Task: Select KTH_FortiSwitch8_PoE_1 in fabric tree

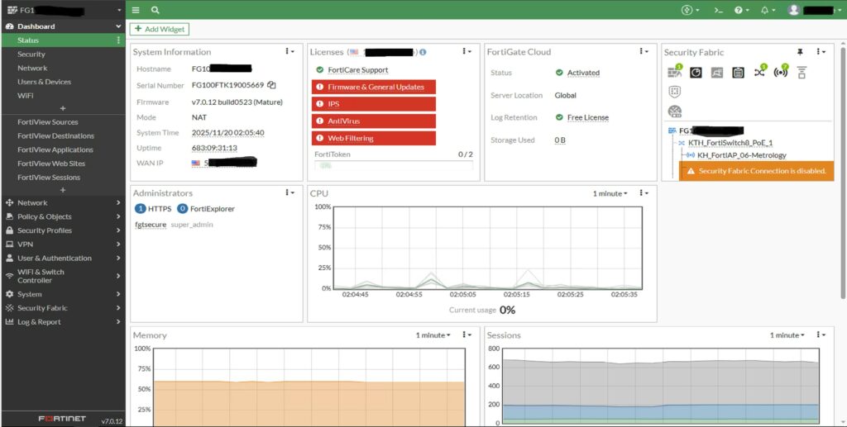Action: [x=730, y=143]
